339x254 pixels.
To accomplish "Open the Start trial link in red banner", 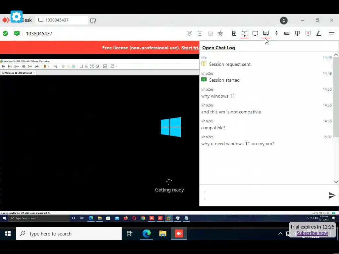I will [x=190, y=48].
